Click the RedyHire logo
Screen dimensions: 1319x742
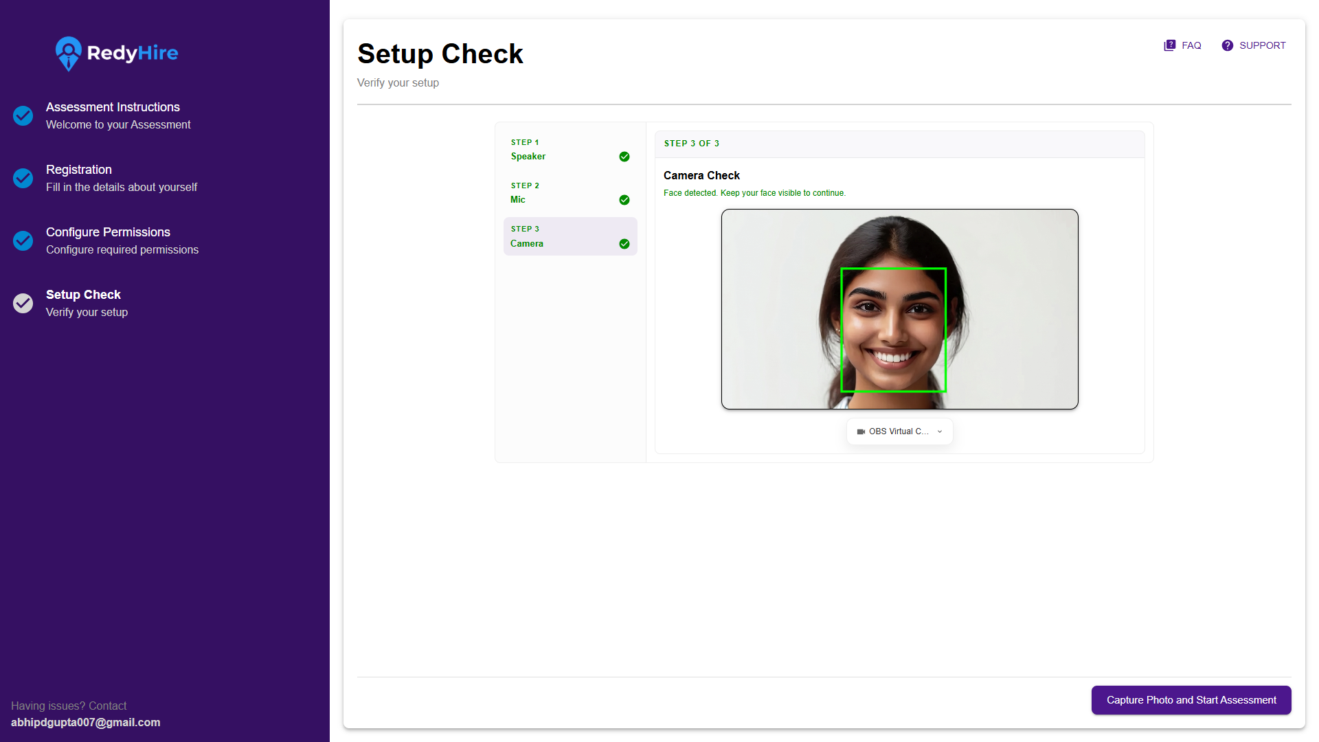(117, 53)
